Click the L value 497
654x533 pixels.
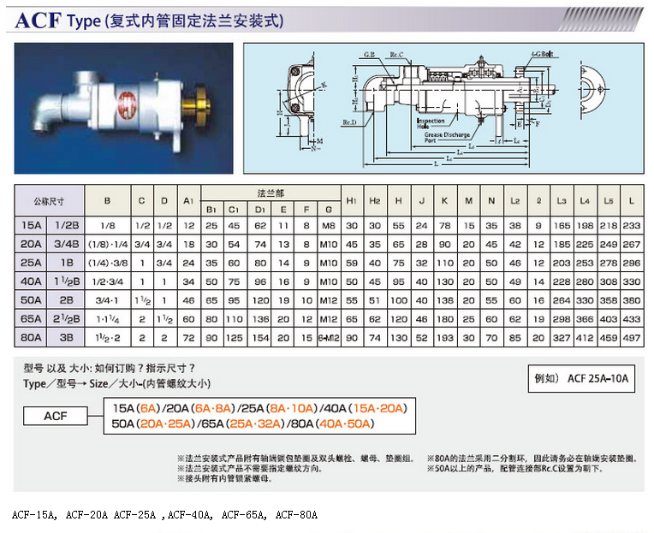pyautogui.click(x=632, y=338)
